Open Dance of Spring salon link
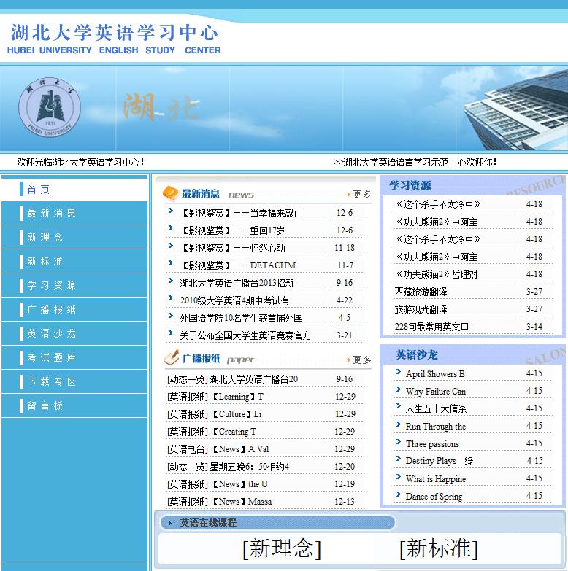This screenshot has width=568, height=571. (x=434, y=497)
